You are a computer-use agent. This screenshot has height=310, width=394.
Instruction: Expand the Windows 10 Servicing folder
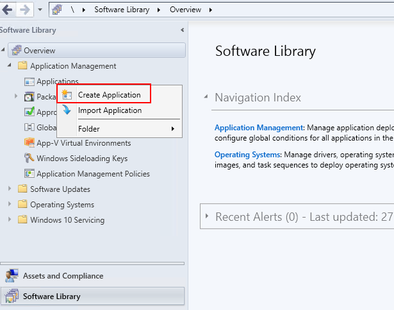[x=10, y=219]
